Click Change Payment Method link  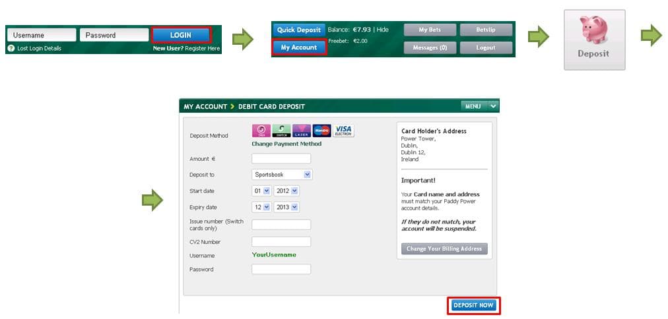[x=286, y=144]
